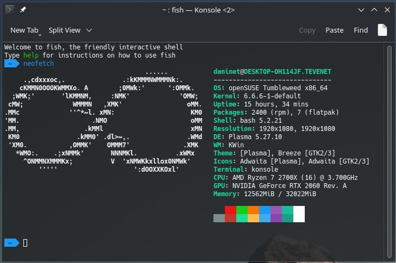Click the 'Theme: [Plasma], Breeze' line
The width and height of the screenshot is (396, 263).
pyautogui.click(x=274, y=153)
